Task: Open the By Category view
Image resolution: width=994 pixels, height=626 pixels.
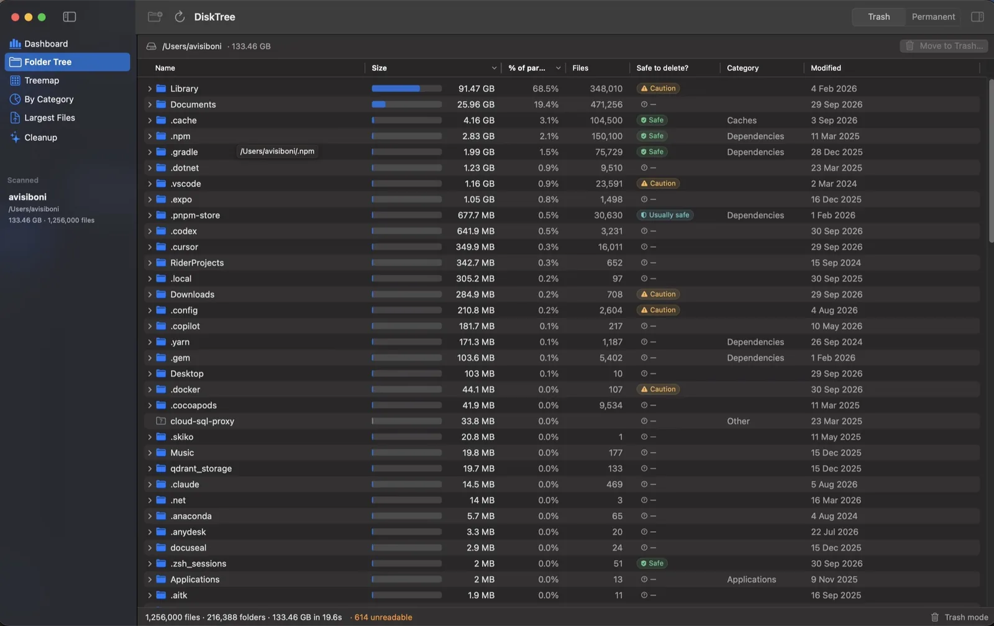Action: tap(67, 99)
